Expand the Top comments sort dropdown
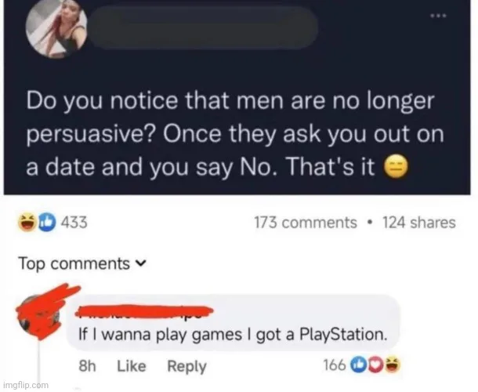Viewport: 478px width, 392px height. coord(82,263)
